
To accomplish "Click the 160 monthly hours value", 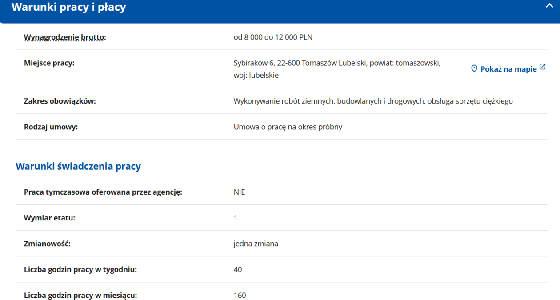I will click(240, 296).
